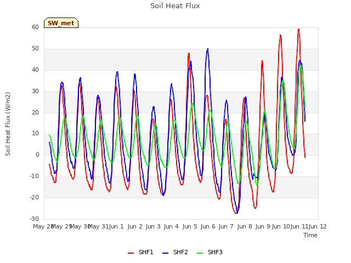Viewport: 351px width, 263px height.
Task: Toggle the SHF1 legend entry
Action: 140,252
